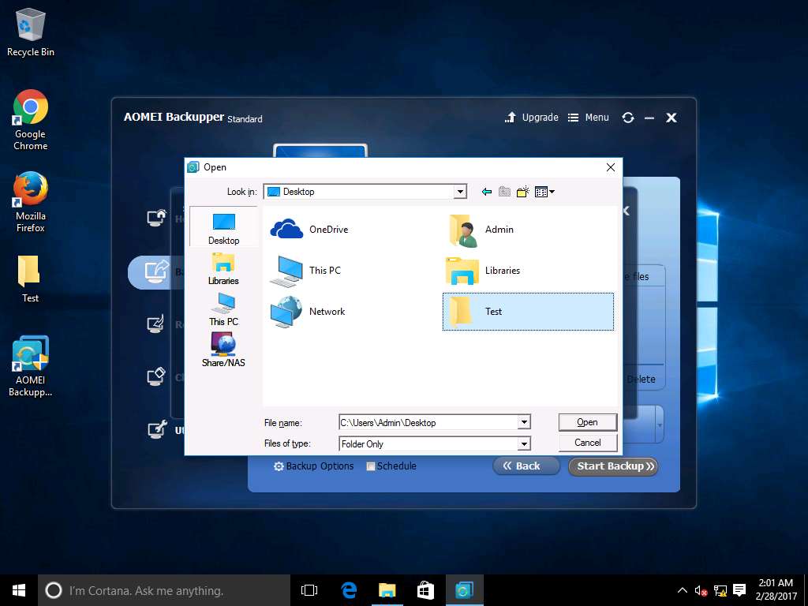Click the Upgrade option in AOMEI Backupper

pos(531,118)
